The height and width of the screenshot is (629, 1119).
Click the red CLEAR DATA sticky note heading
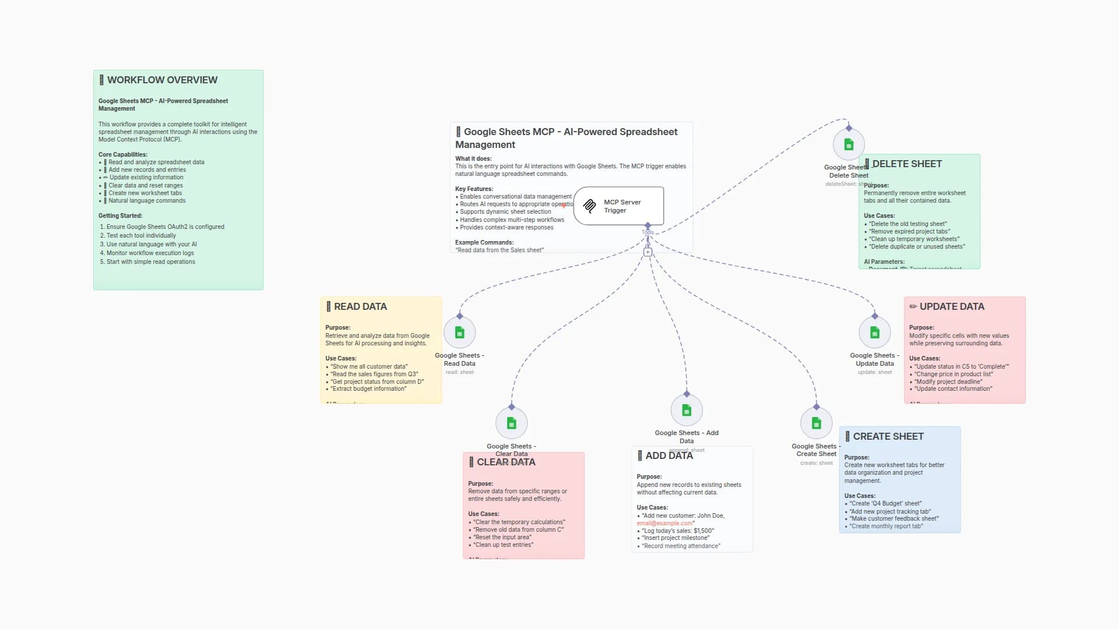(x=506, y=462)
